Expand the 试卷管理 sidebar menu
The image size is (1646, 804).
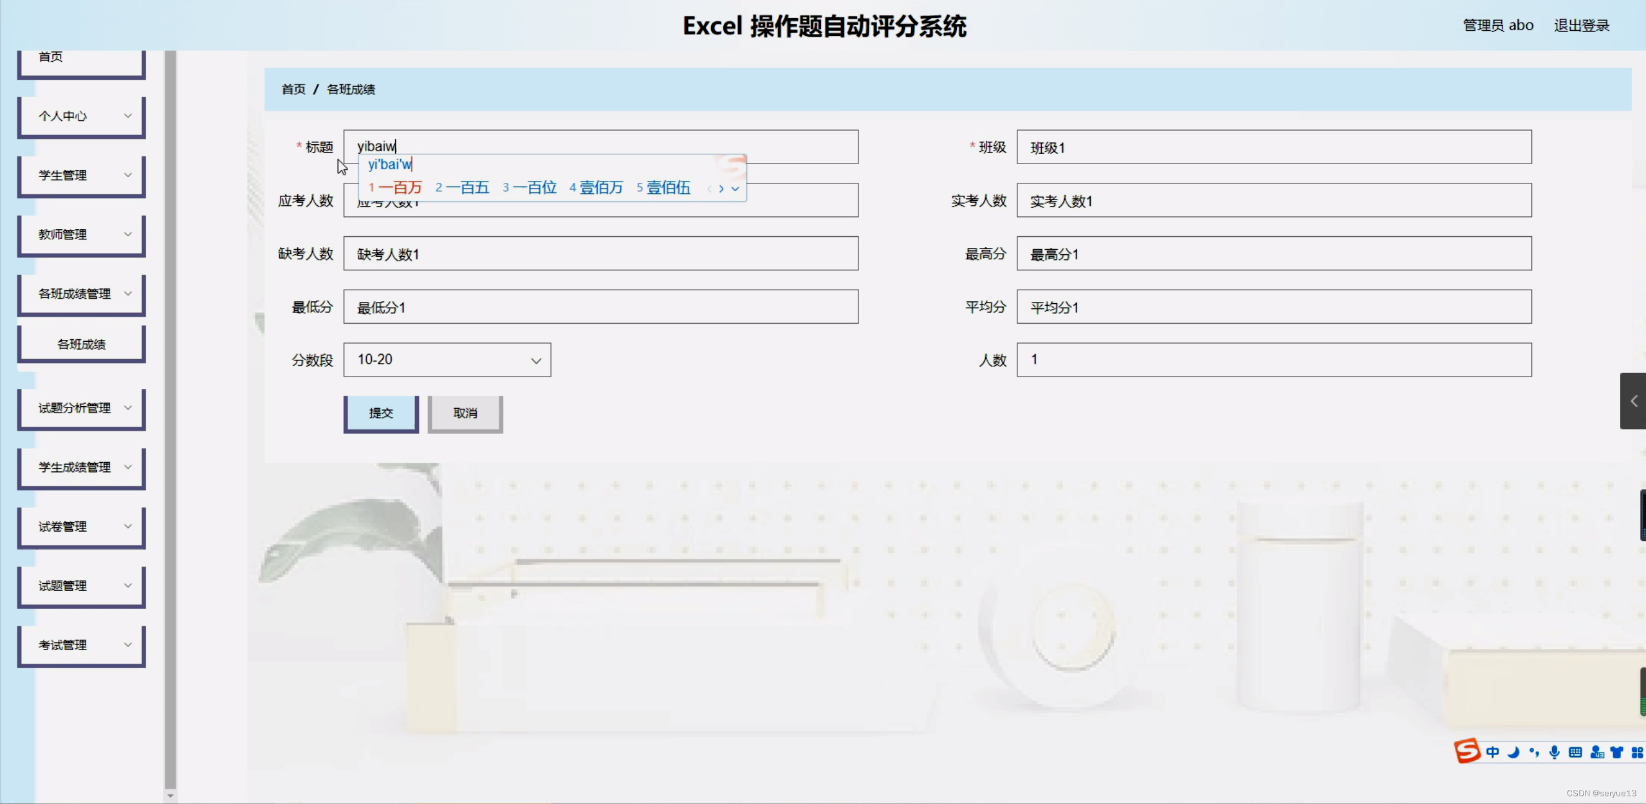click(x=82, y=527)
